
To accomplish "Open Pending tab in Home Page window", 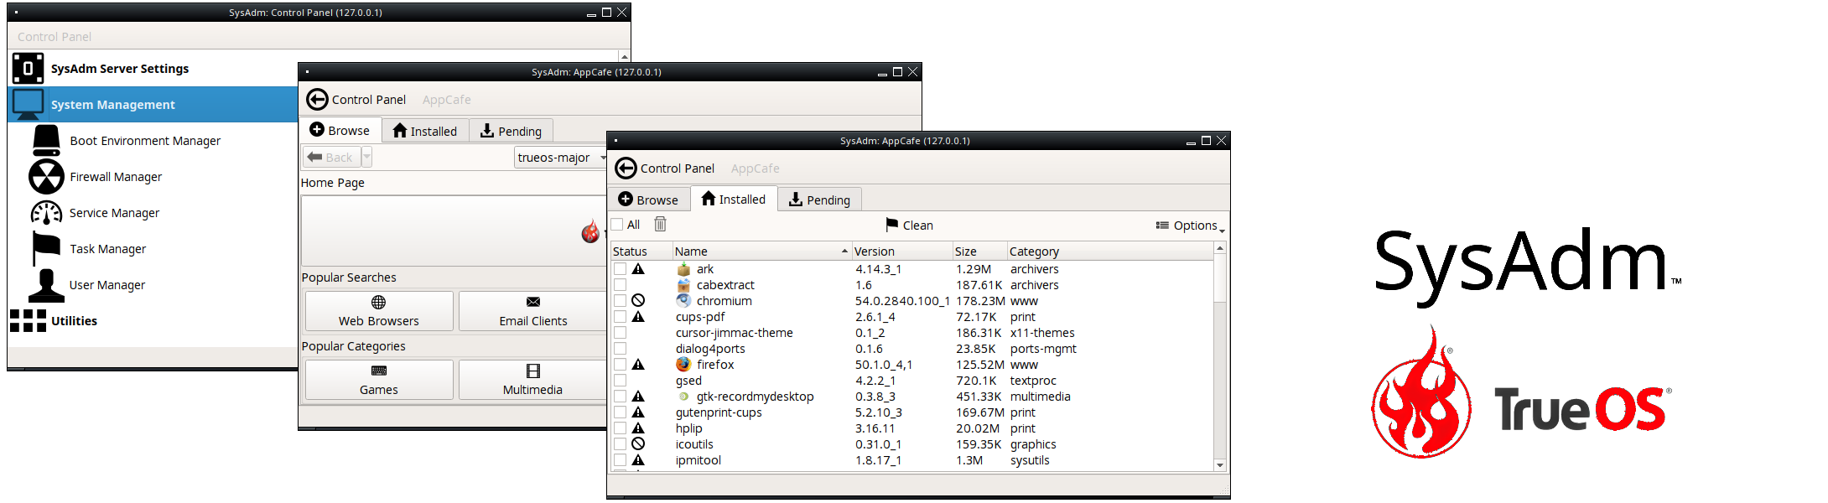I will 512,131.
